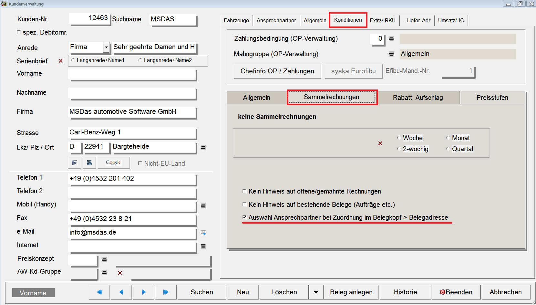The image size is (536, 305).
Task: Open .Liefer-Adr tab
Action: tap(417, 20)
